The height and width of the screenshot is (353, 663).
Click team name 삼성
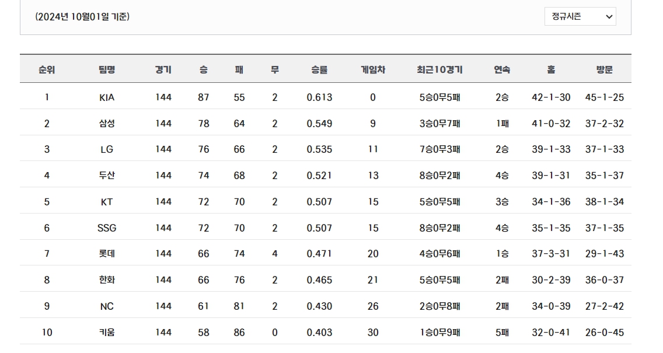click(x=107, y=124)
